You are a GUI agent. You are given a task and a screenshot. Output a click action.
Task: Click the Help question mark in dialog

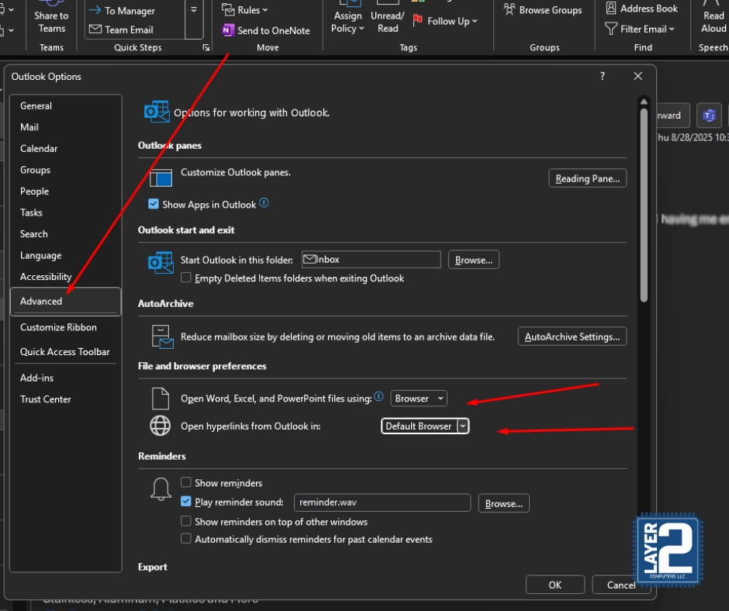click(x=603, y=76)
